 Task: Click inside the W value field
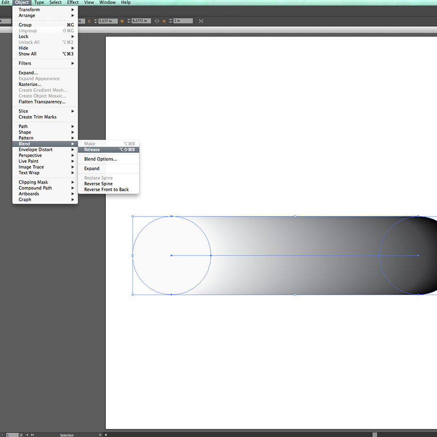click(141, 21)
